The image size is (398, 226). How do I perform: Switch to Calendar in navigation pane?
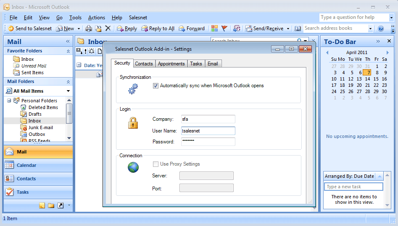point(38,165)
